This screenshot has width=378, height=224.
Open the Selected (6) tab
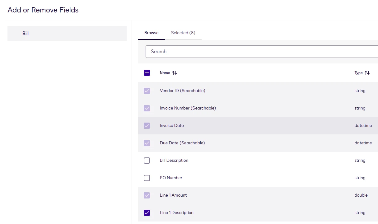(x=183, y=33)
